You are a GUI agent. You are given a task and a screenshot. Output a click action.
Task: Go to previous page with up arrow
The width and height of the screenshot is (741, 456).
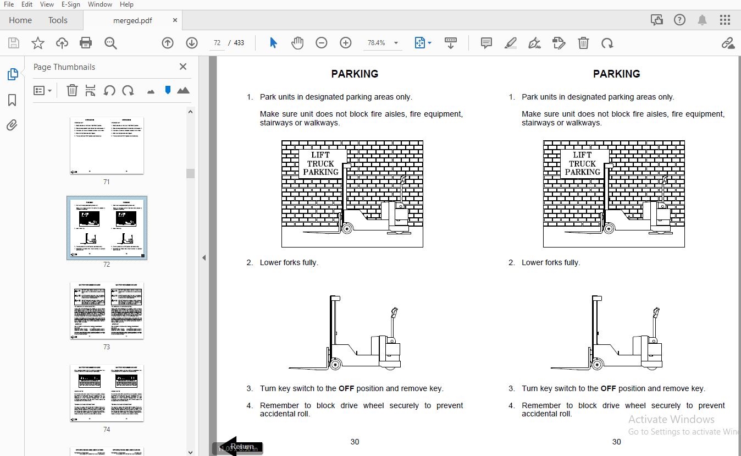click(x=168, y=43)
